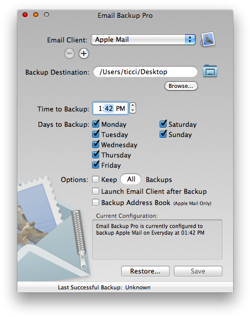The height and width of the screenshot is (317, 250).
Task: Uncheck the Saturday checkbox
Action: pos(163,124)
